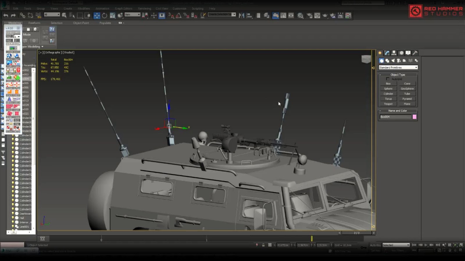Open Curve Editor from the main toolbar
Image resolution: width=465 pixels, height=261 pixels.
pyautogui.click(x=283, y=15)
